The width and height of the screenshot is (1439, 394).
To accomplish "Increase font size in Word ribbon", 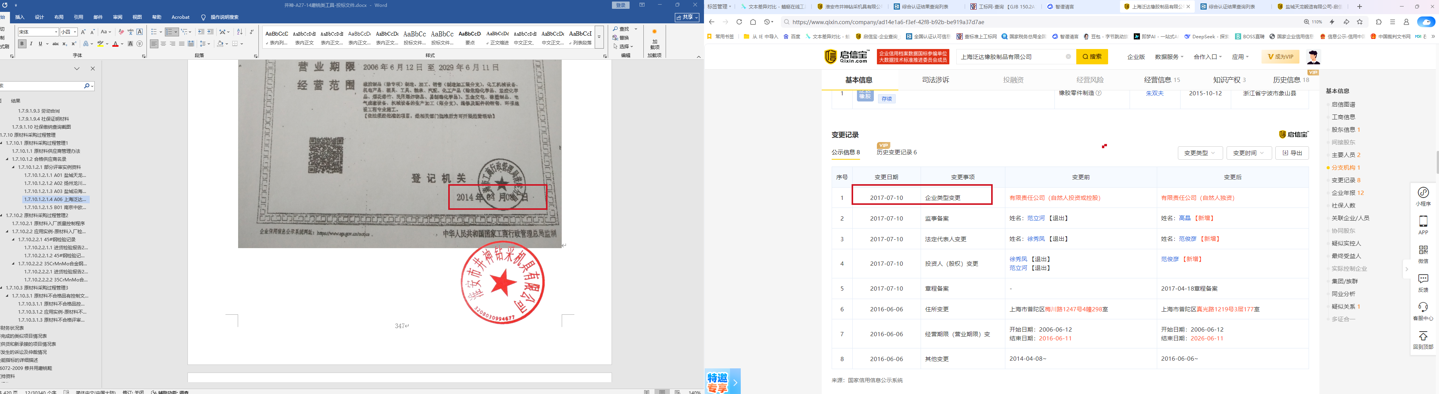I will [x=83, y=32].
